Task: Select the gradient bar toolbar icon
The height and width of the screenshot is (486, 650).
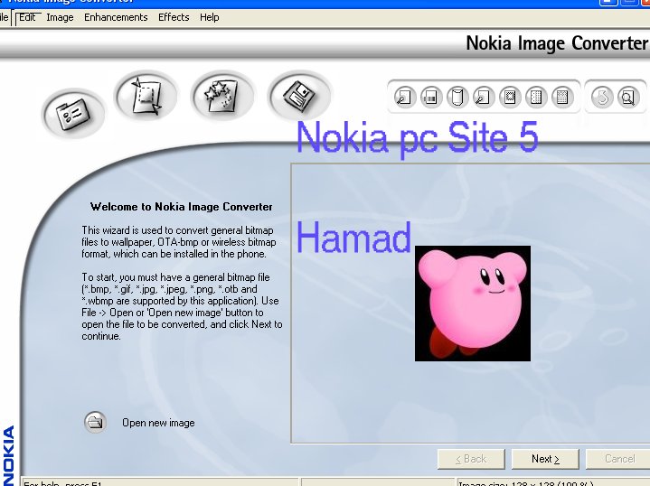Action: (x=431, y=98)
